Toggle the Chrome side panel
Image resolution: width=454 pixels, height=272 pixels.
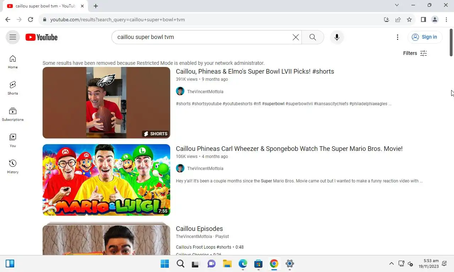423,19
